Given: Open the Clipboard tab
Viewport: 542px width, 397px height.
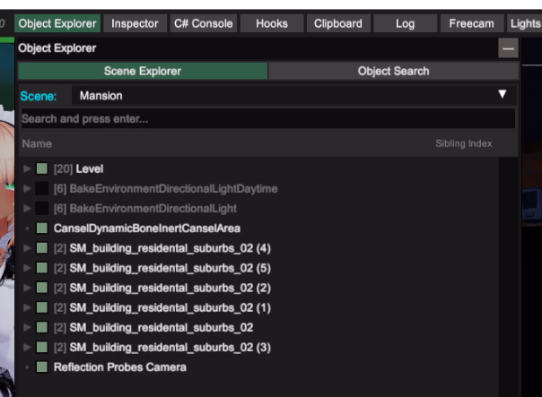Looking at the screenshot, I should click(x=337, y=23).
